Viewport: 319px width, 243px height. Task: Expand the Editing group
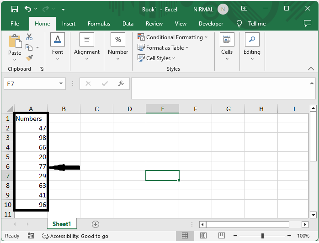tap(252, 47)
